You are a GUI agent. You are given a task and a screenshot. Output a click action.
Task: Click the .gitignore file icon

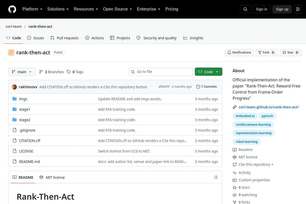(15, 130)
